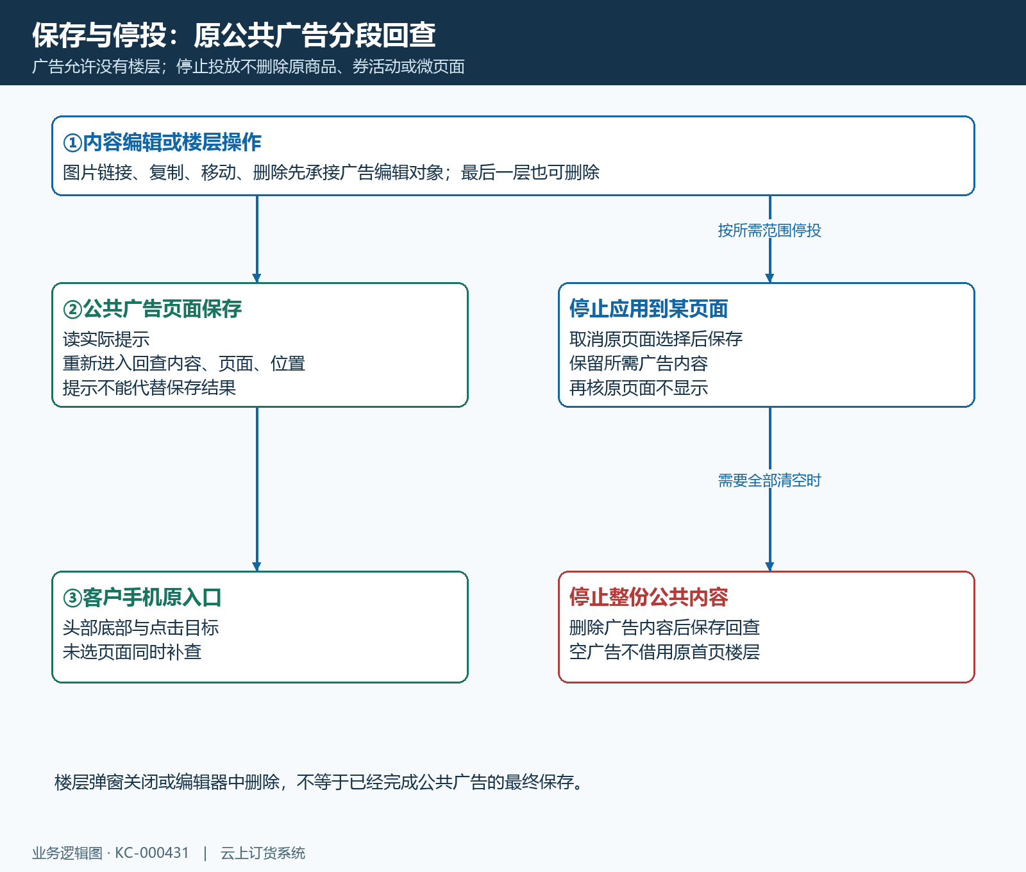Viewport: 1026px width, 872px height.
Task: Select the line 空广告不借用原首页楼层
Action: [x=665, y=652]
